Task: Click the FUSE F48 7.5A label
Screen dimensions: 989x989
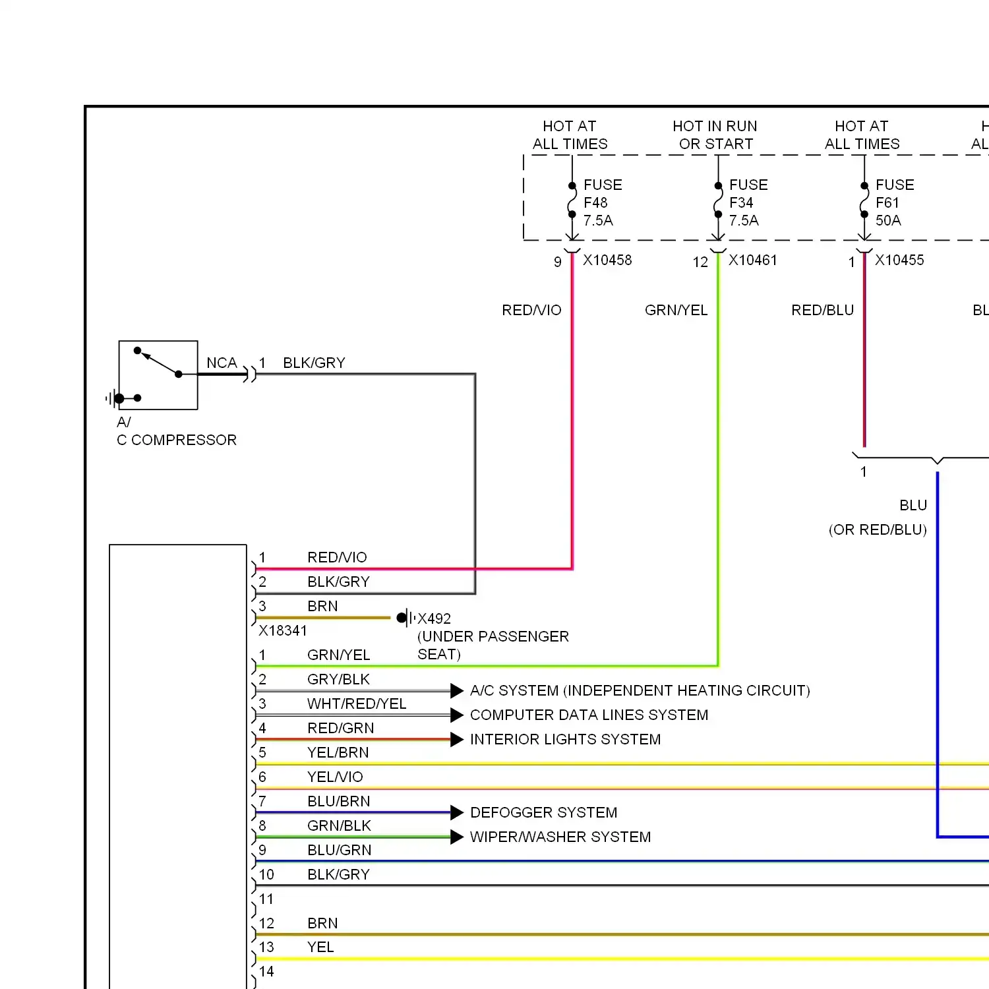Action: (x=603, y=202)
